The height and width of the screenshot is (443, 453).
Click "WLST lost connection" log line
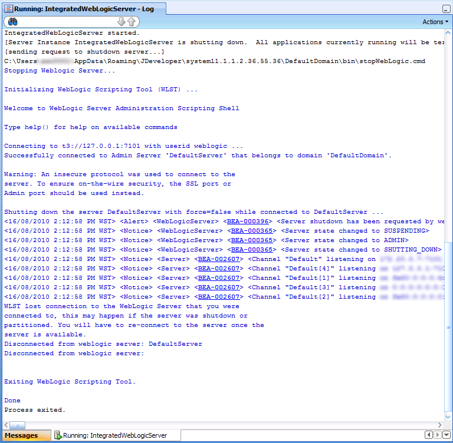tap(122, 306)
